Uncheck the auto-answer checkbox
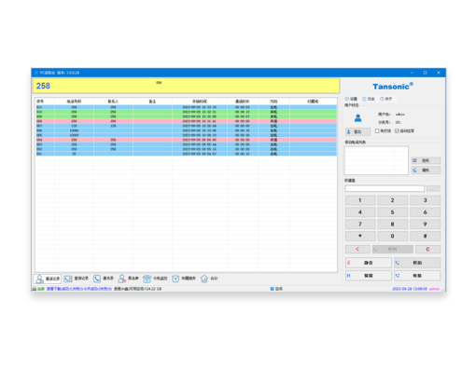The height and width of the screenshot is (382, 476). (397, 131)
